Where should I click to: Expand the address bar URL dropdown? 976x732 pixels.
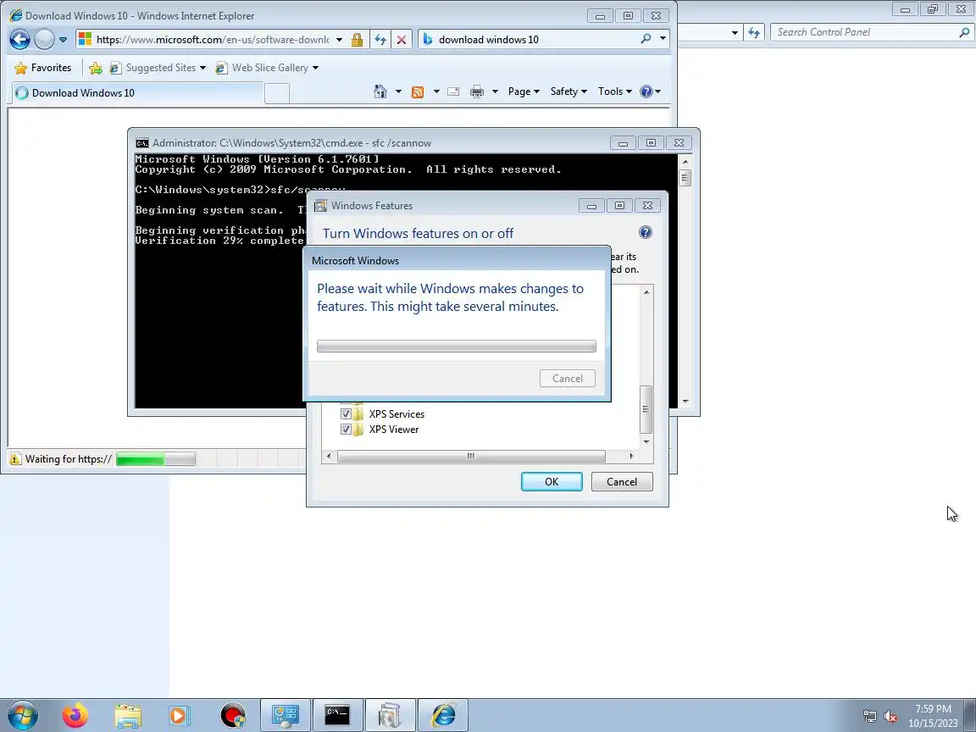339,40
